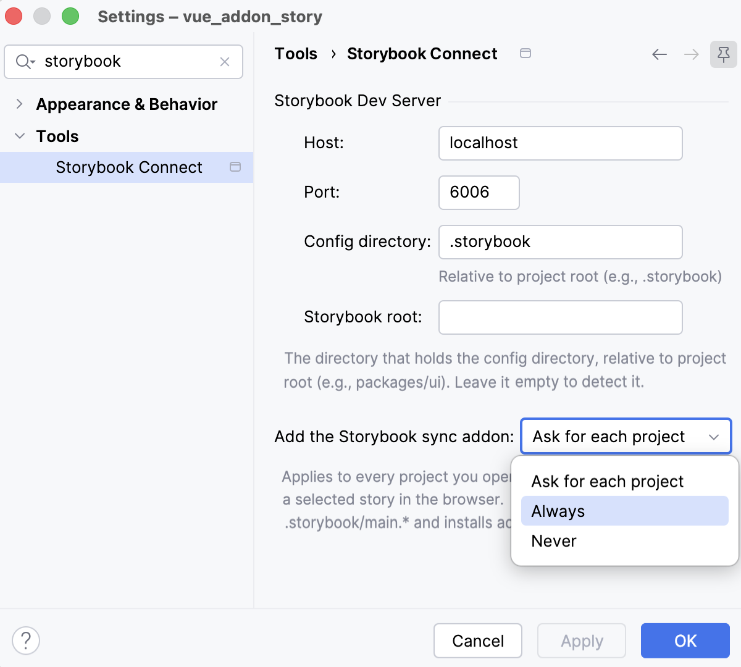Viewport: 741px width, 667px height.
Task: Click the Tools breadcrumb link
Action: (296, 54)
